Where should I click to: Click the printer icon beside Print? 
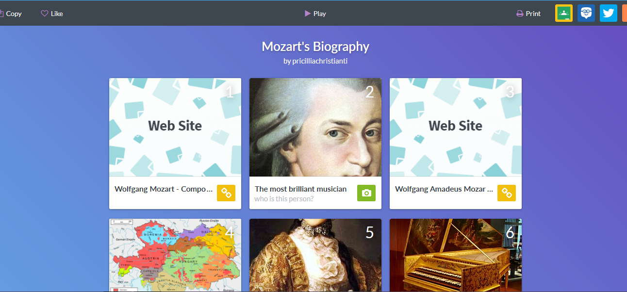(520, 14)
